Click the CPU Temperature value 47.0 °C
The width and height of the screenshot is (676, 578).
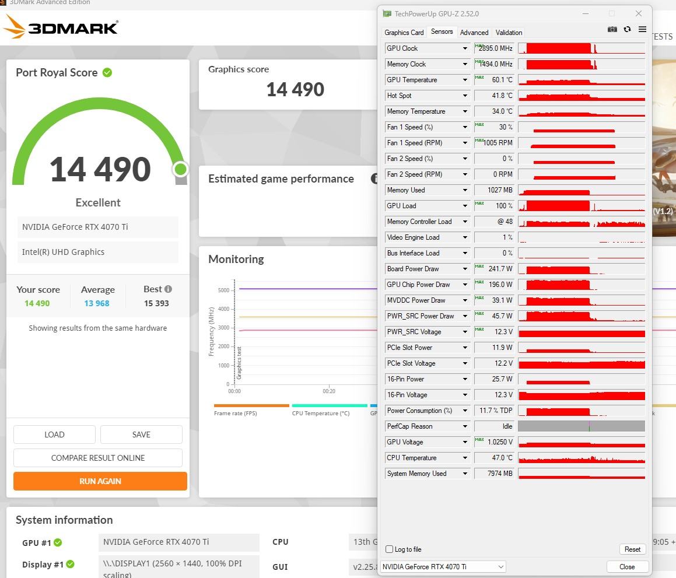[x=494, y=458]
